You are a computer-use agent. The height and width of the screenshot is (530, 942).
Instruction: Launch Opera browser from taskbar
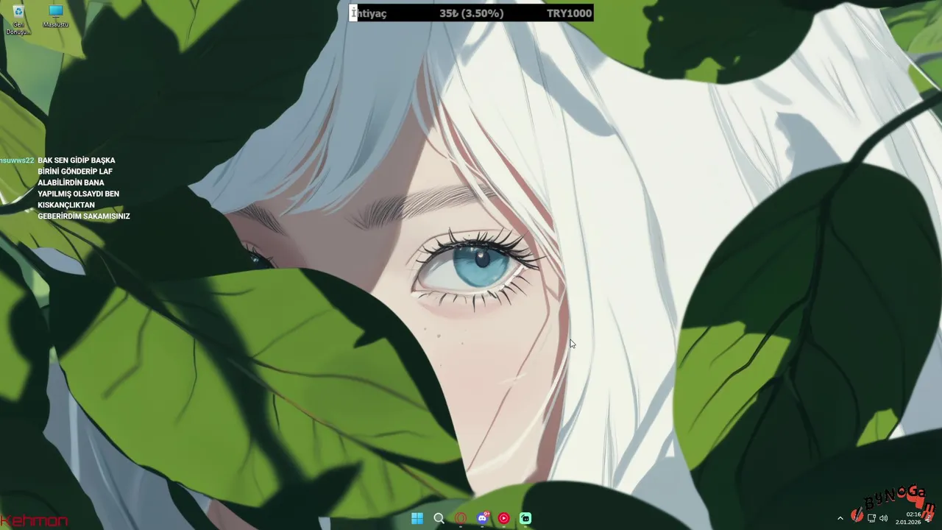point(461,518)
